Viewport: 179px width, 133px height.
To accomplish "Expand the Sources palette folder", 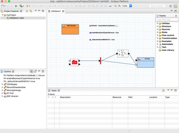I will tap(158, 29).
